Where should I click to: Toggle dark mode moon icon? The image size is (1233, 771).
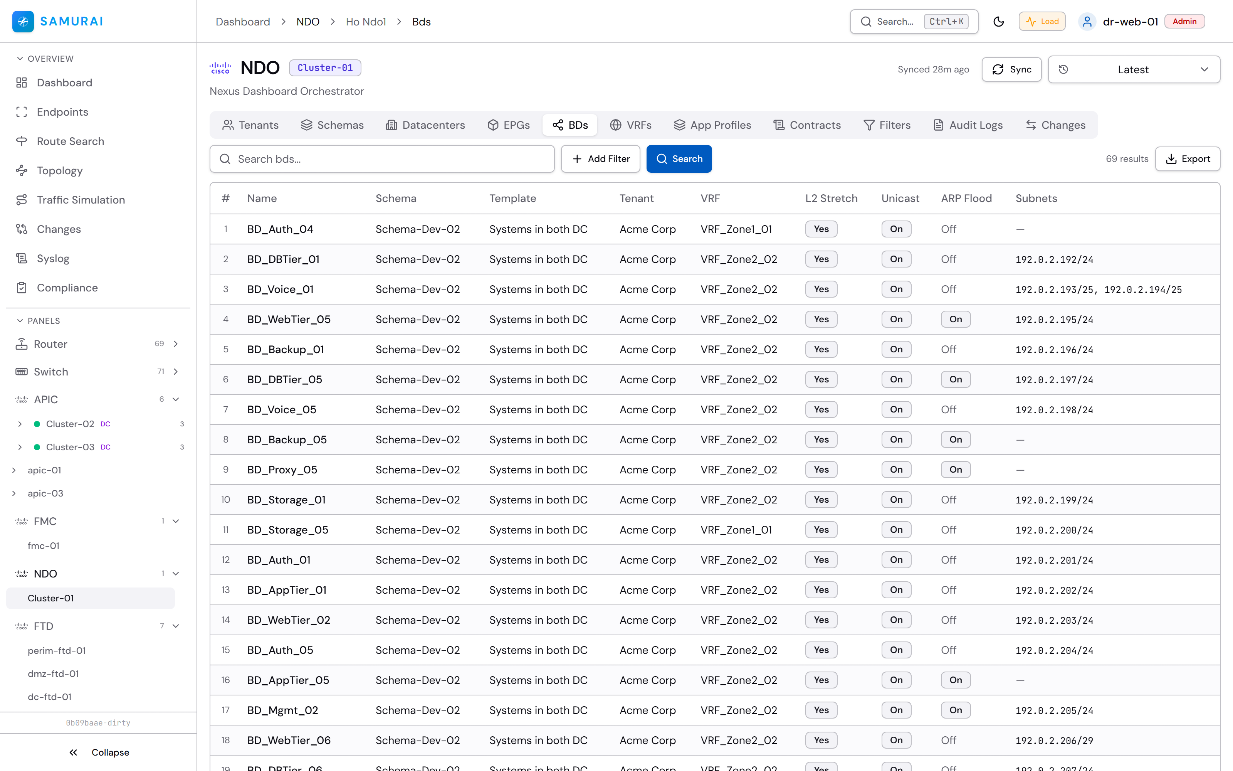[998, 22]
